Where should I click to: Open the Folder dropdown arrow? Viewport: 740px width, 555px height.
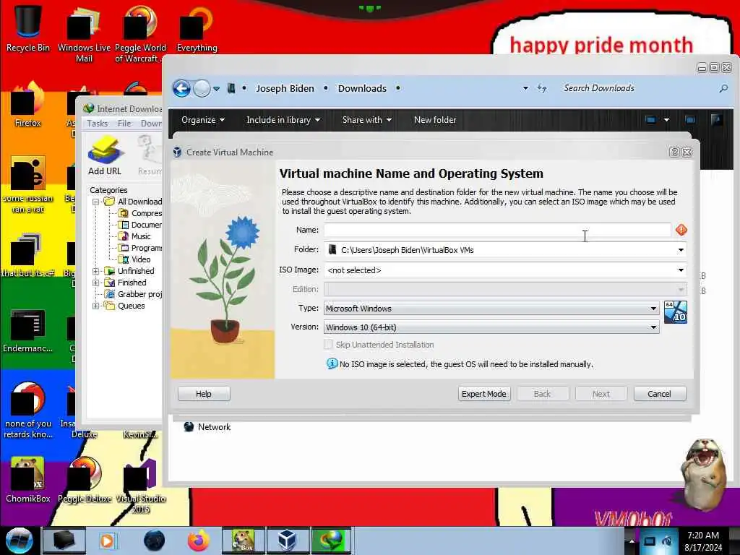click(x=681, y=249)
